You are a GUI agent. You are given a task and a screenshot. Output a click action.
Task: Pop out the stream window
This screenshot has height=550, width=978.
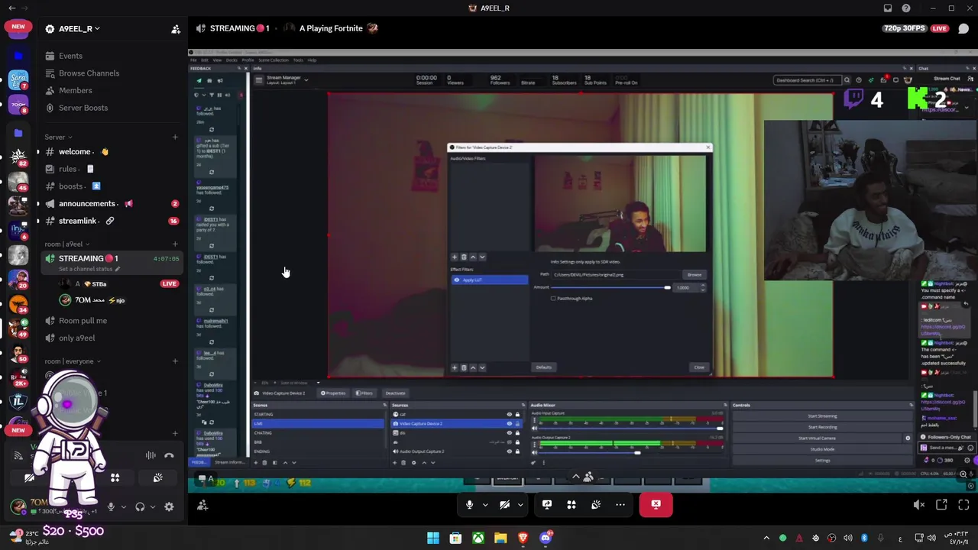[x=941, y=505]
